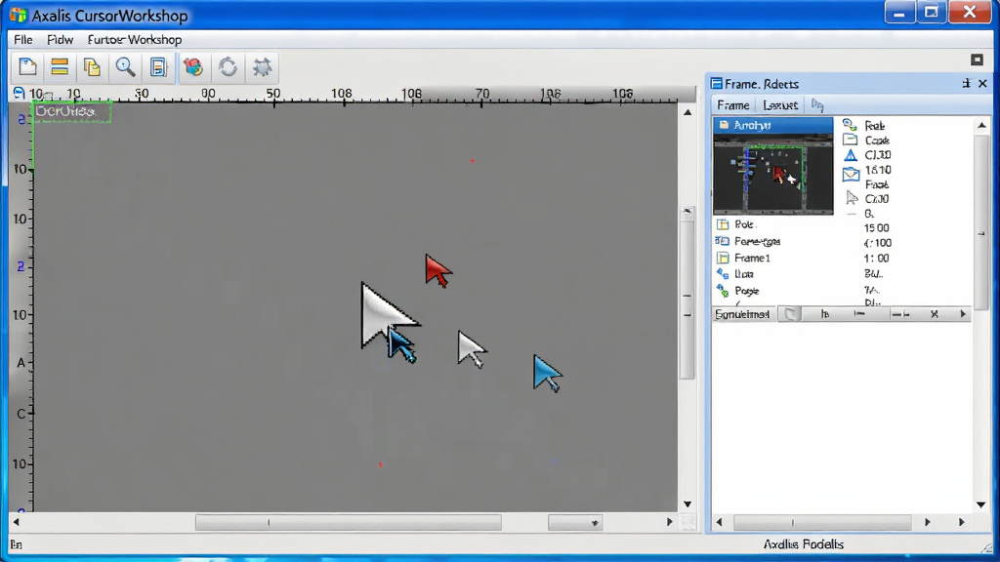Viewport: 1000px width, 562px height.
Task: Click the right arrow in the frame panel's bottom strip
Action: [963, 314]
